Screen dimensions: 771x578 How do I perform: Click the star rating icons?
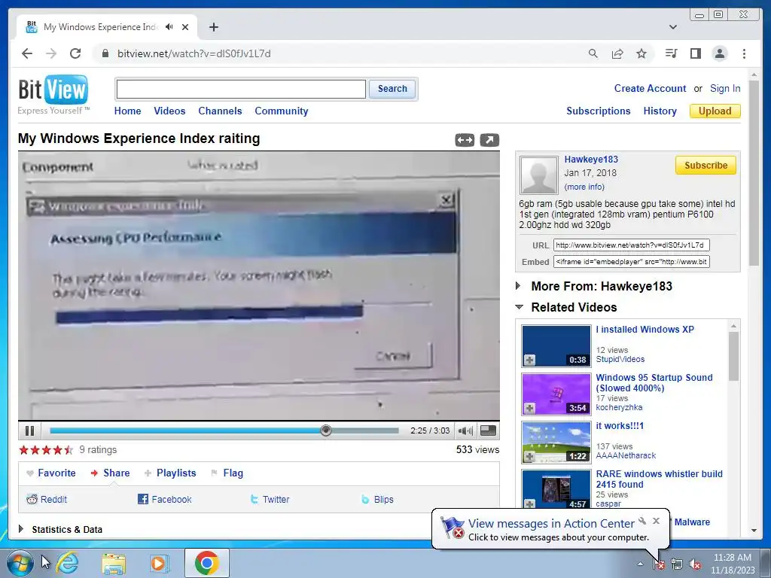pyautogui.click(x=46, y=450)
